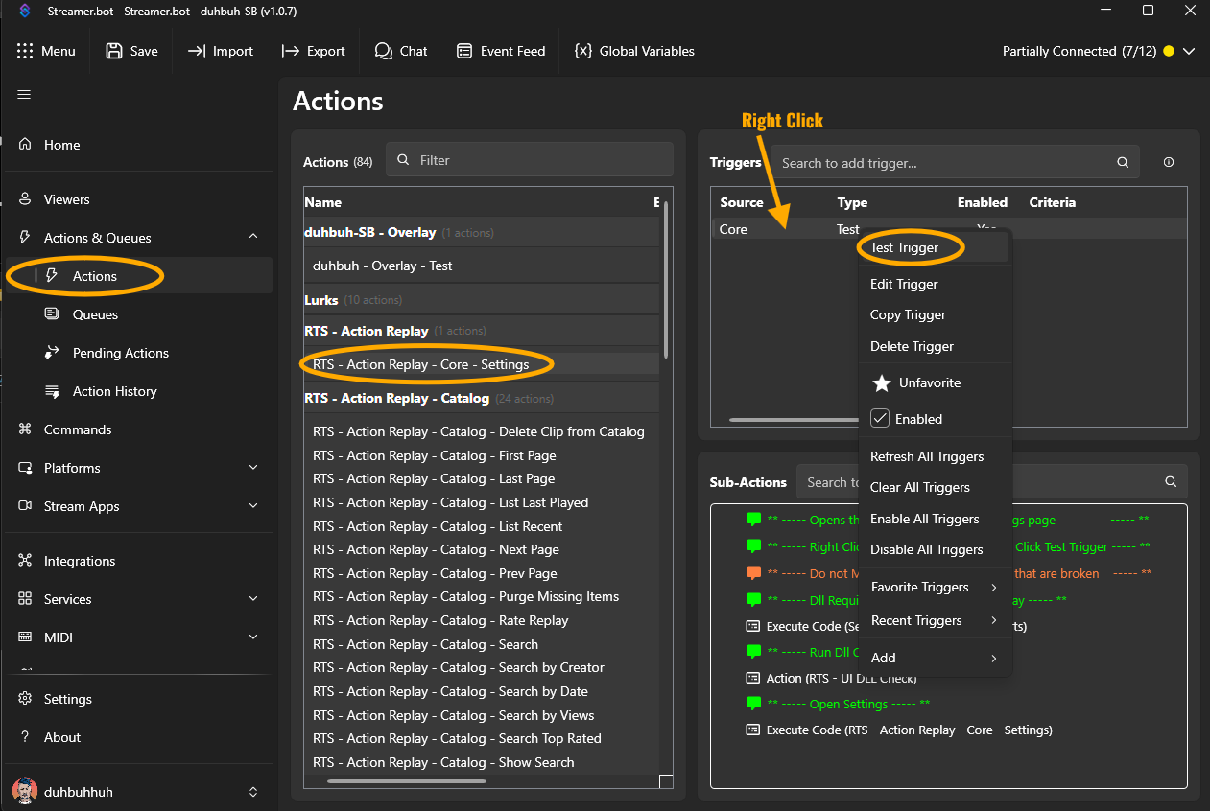Expand the Platforms section chevron
Screen dimensions: 1210x811
point(253,468)
